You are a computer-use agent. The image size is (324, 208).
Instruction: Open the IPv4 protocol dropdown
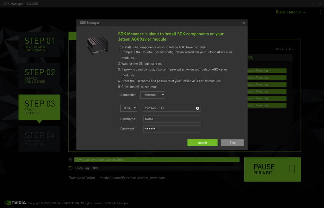click(x=128, y=108)
